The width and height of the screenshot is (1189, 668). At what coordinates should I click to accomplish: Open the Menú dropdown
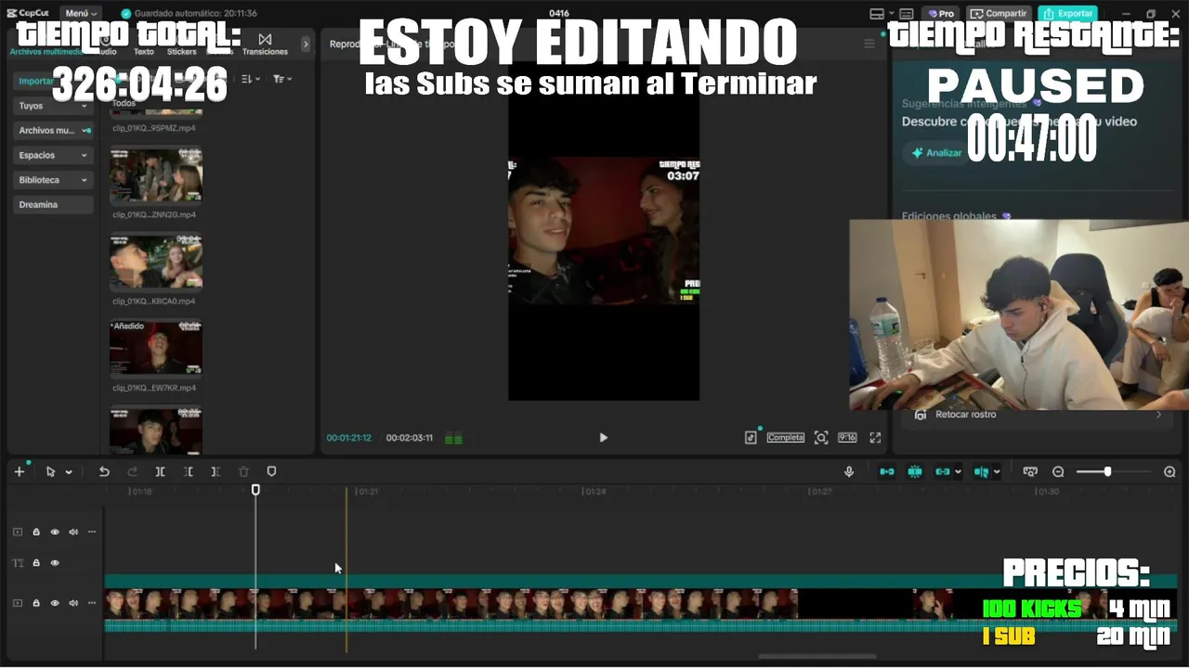click(82, 13)
